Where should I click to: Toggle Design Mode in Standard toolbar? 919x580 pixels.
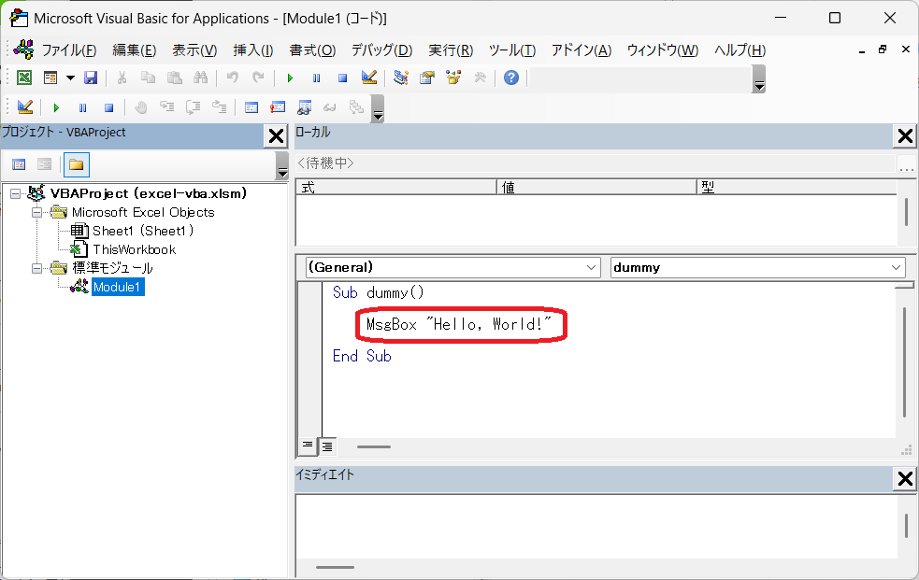pyautogui.click(x=368, y=78)
